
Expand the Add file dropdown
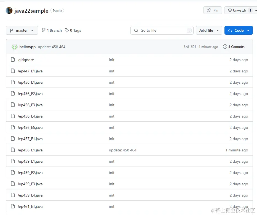point(209,30)
